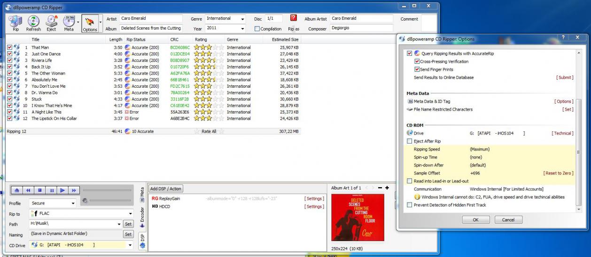Click the Rip toolbar icon

tap(16, 23)
